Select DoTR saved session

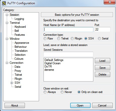(48, 66)
